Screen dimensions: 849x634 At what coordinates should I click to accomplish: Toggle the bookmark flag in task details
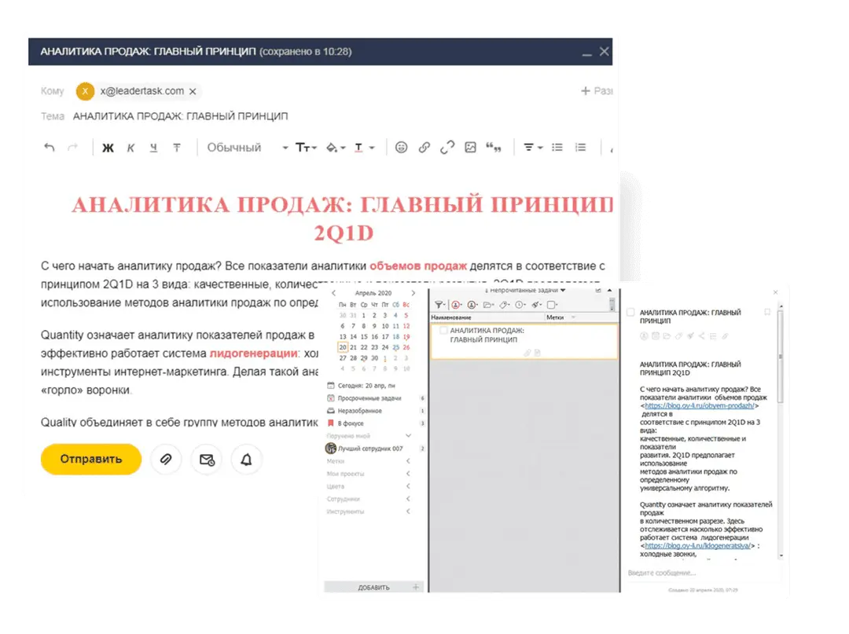pyautogui.click(x=767, y=313)
